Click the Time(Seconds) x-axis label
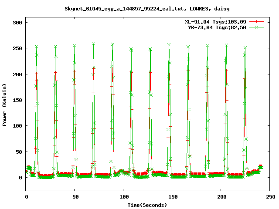Screen dimensions: 279x209 pyautogui.click(x=148, y=205)
